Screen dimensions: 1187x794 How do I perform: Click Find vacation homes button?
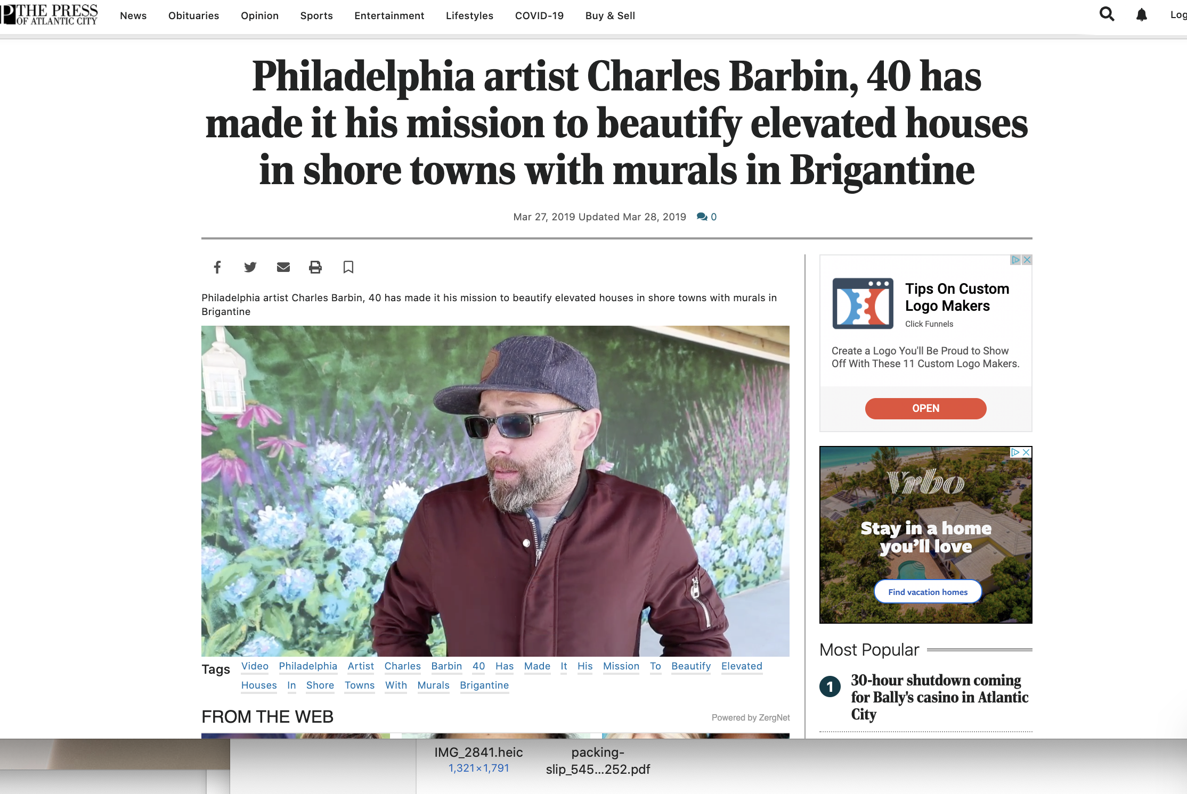(x=928, y=592)
